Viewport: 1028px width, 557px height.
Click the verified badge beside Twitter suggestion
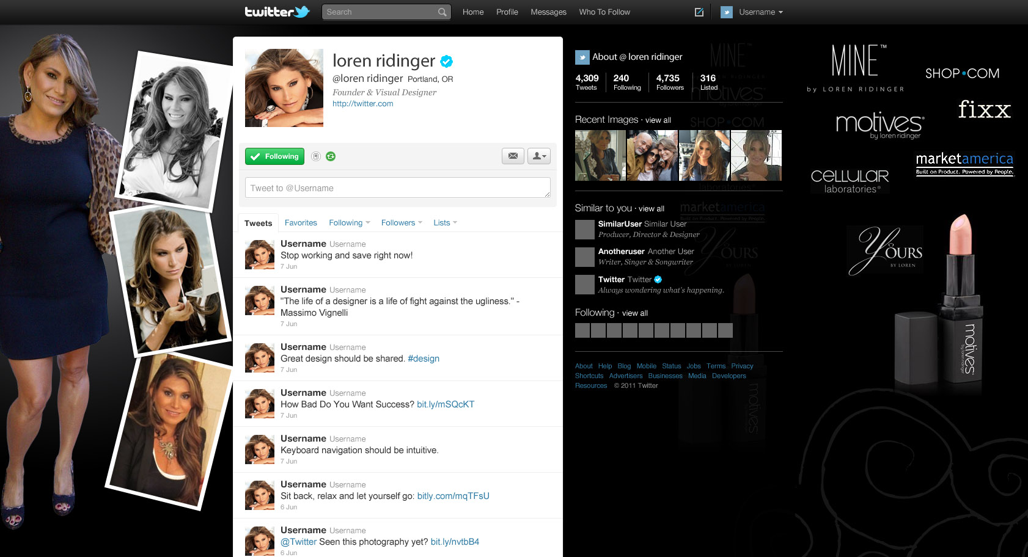tap(658, 280)
